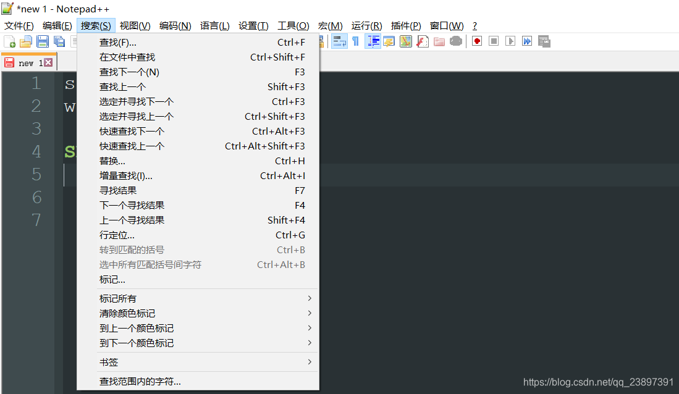Choose 快速查找下一个 menu entry

[198, 131]
